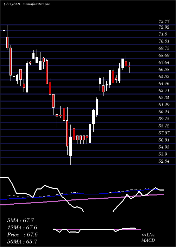
Task: Select the 64.46 price axis label
Action: click(x=164, y=84)
